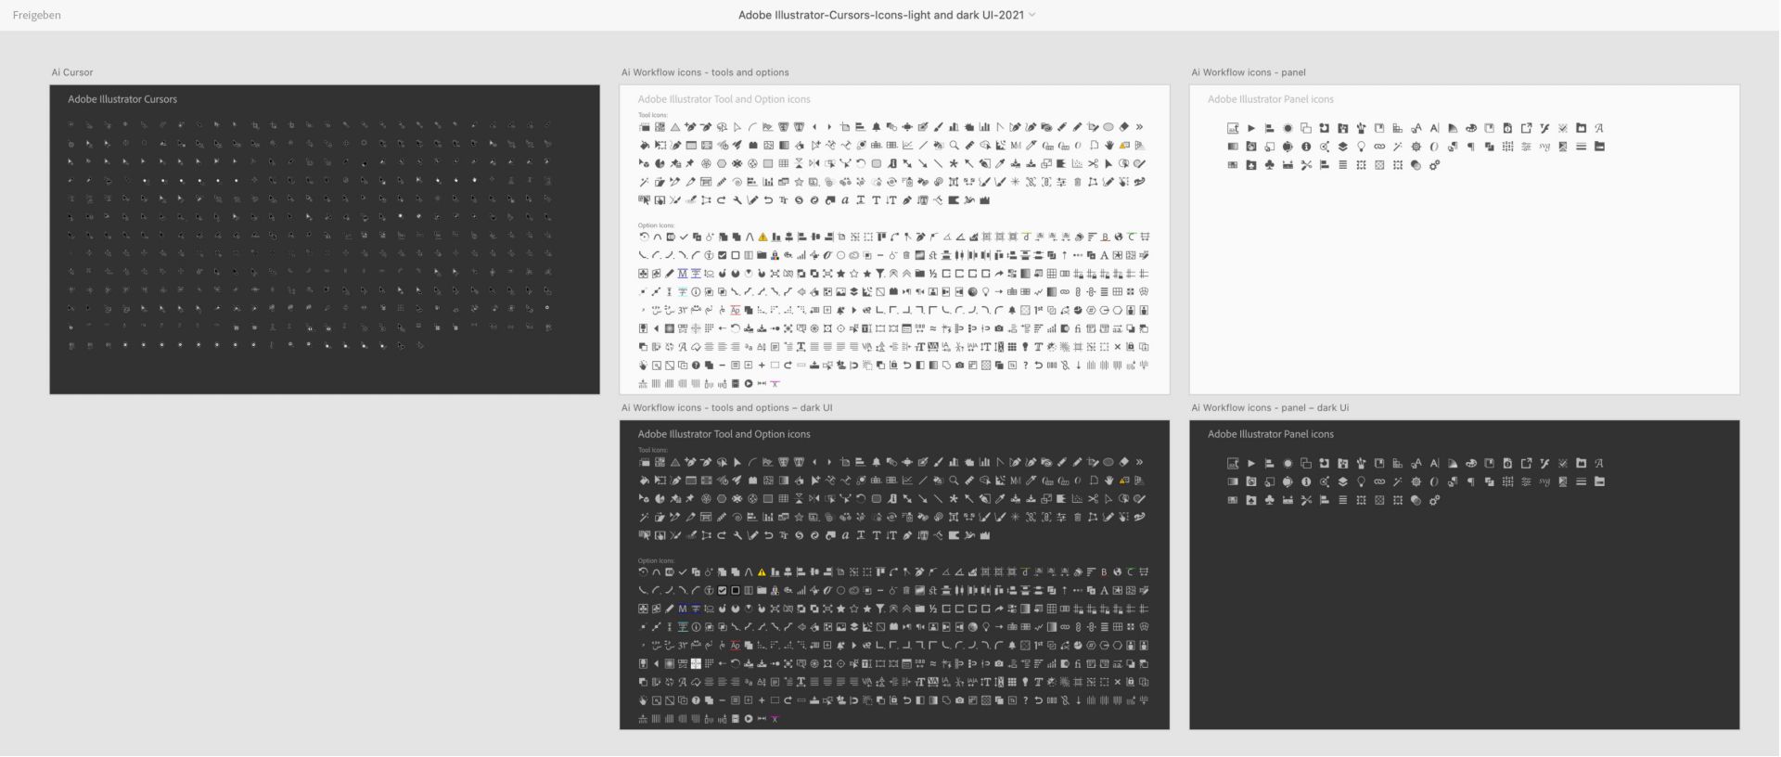Click the club Symbols icon in light Panel icons
The height and width of the screenshot is (757, 1781).
[1270, 165]
